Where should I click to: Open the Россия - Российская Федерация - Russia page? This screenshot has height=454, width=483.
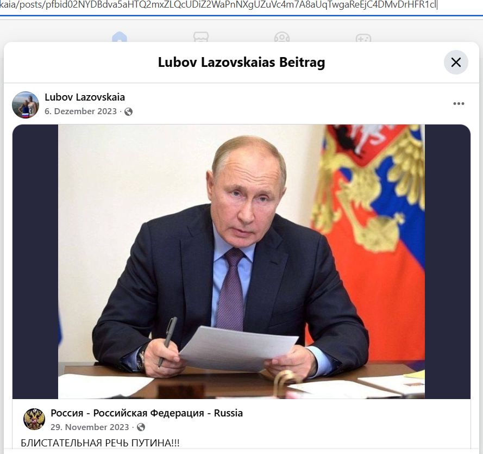tap(147, 413)
